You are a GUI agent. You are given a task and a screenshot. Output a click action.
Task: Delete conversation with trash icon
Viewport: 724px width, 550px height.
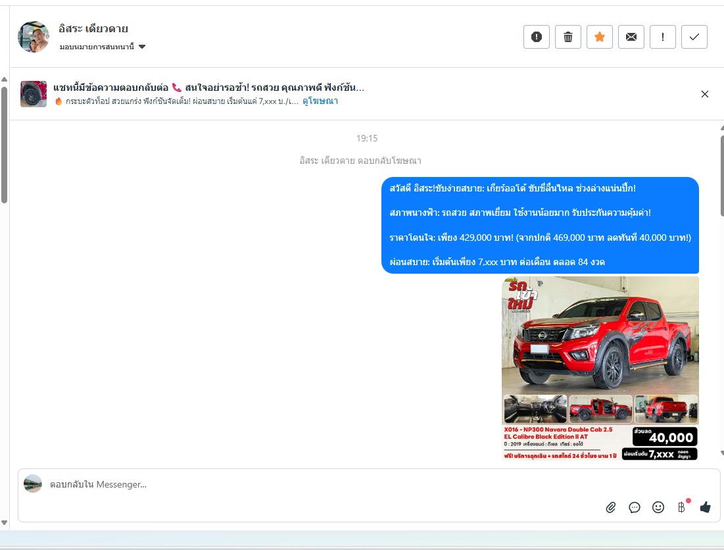pyautogui.click(x=568, y=37)
